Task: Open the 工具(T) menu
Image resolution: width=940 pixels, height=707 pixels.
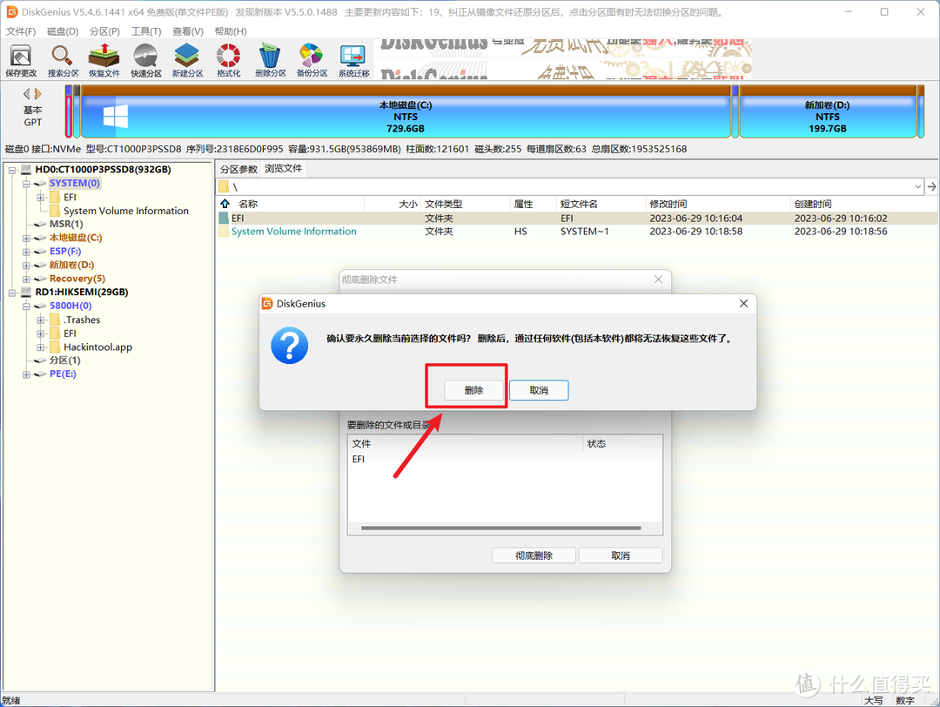Action: pos(146,31)
